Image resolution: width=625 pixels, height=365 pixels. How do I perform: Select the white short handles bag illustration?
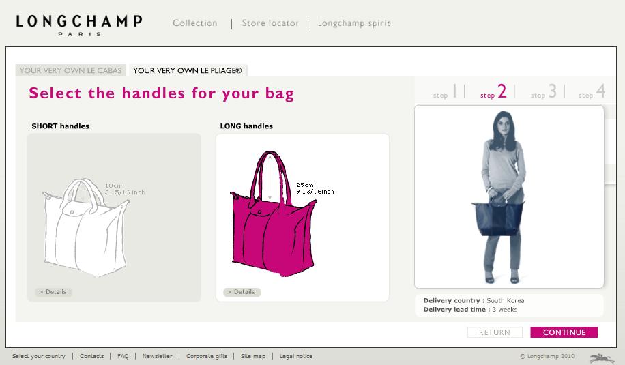pyautogui.click(x=86, y=227)
